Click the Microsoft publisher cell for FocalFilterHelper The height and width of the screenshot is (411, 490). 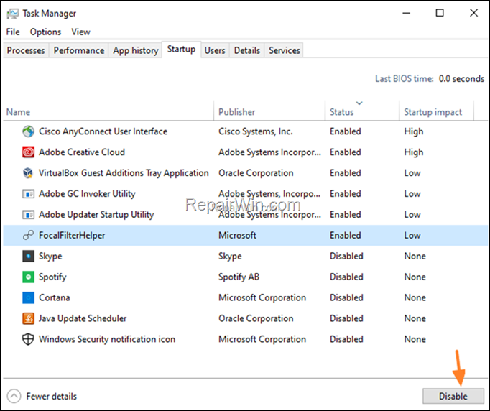pyautogui.click(x=237, y=235)
